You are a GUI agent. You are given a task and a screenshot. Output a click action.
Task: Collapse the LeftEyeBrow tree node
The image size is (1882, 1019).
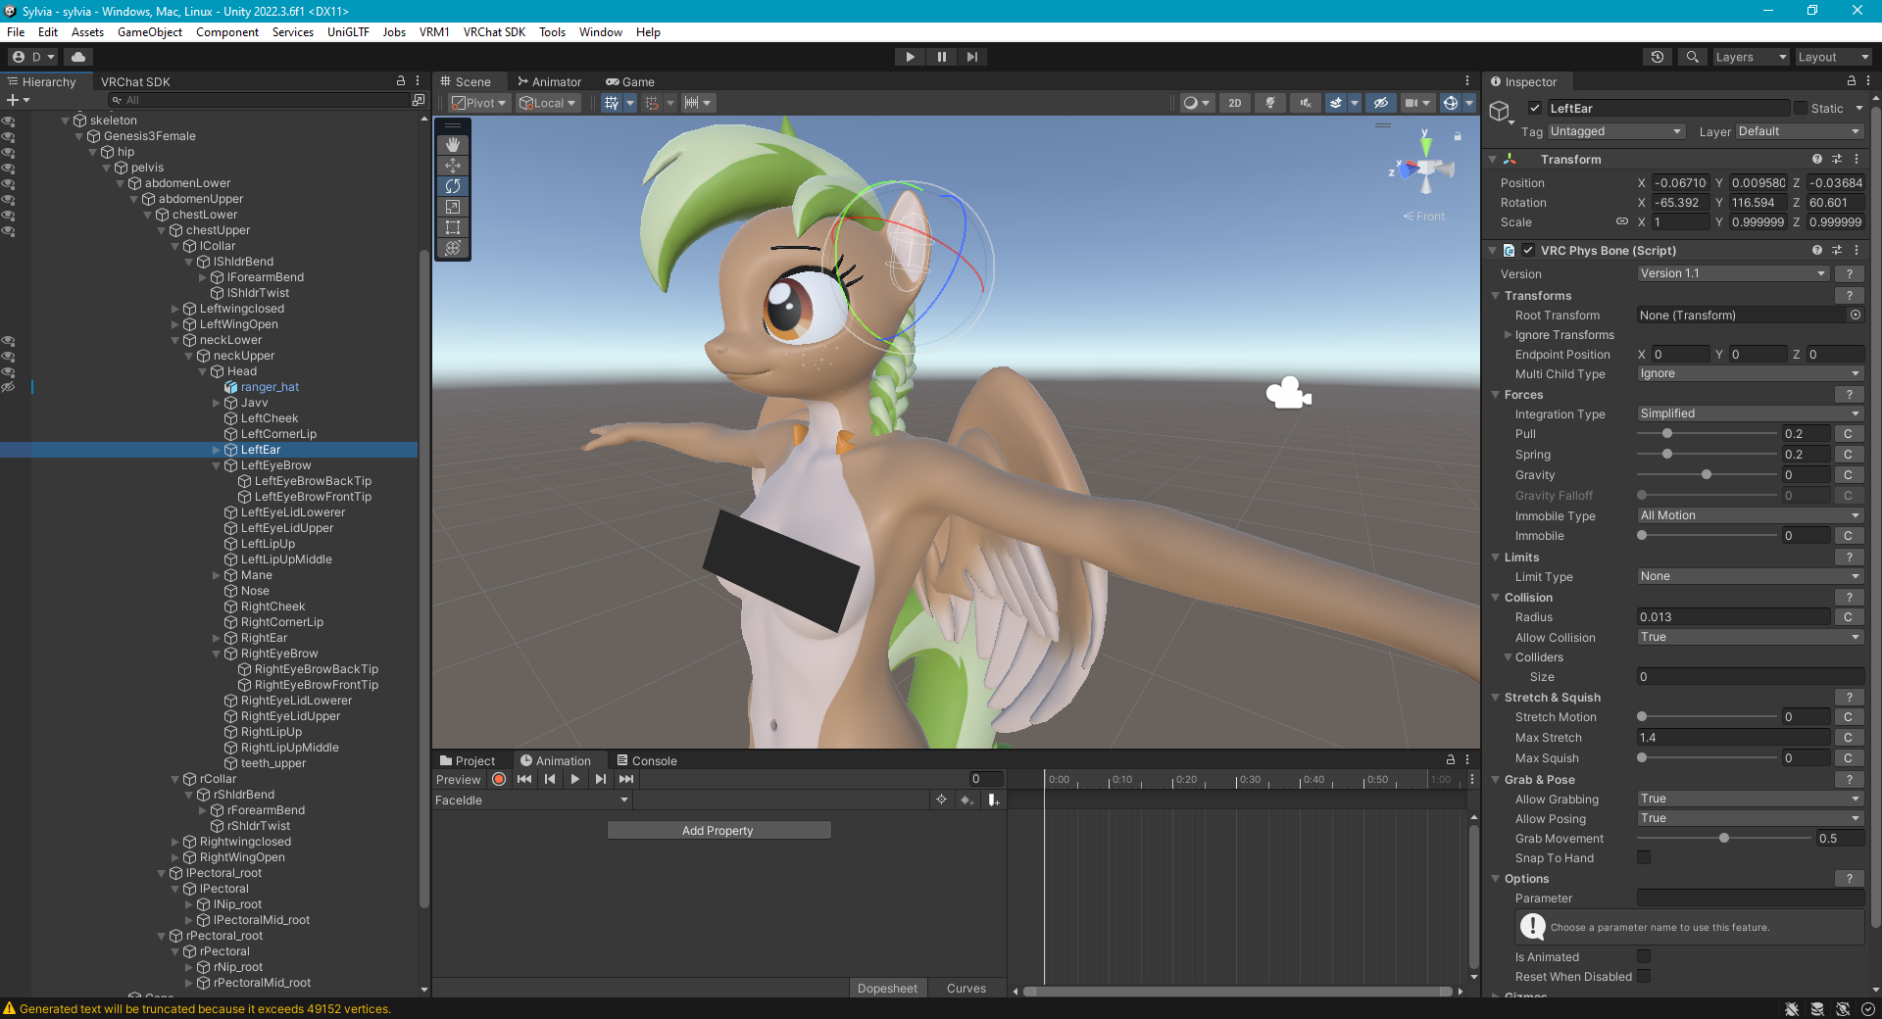[217, 465]
